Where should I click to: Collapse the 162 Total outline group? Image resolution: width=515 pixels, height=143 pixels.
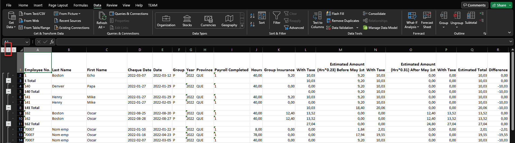8,124
